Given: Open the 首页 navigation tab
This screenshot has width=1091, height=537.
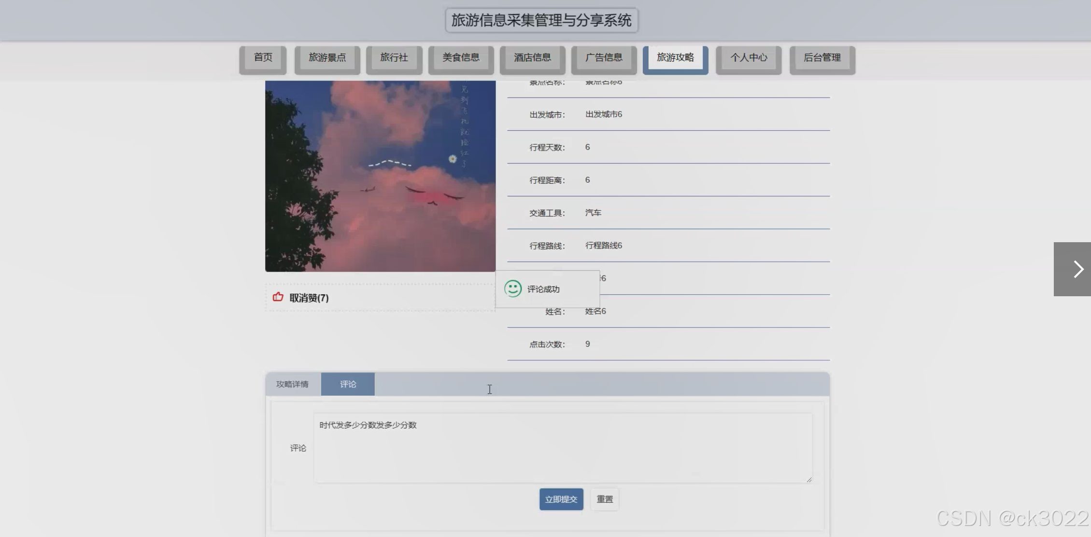Looking at the screenshot, I should [263, 58].
